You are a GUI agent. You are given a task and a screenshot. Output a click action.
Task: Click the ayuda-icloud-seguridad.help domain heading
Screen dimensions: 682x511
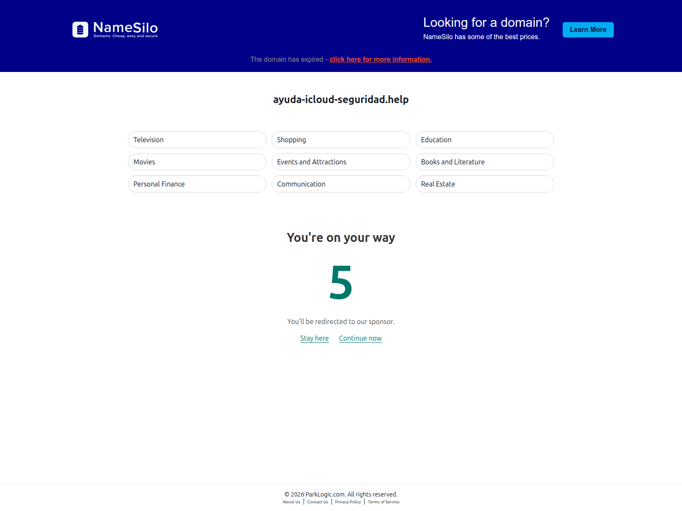[x=341, y=100]
